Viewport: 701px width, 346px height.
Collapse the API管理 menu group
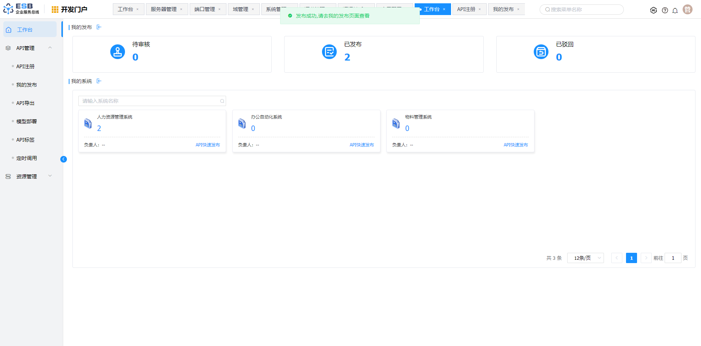pyautogui.click(x=50, y=48)
